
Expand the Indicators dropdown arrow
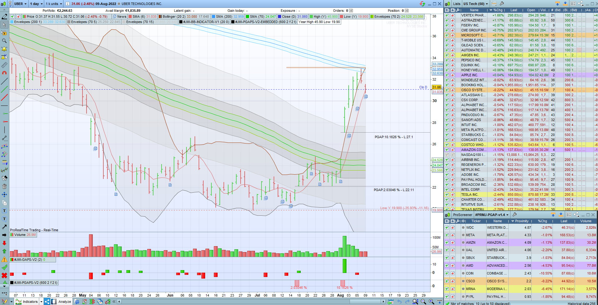point(41,301)
